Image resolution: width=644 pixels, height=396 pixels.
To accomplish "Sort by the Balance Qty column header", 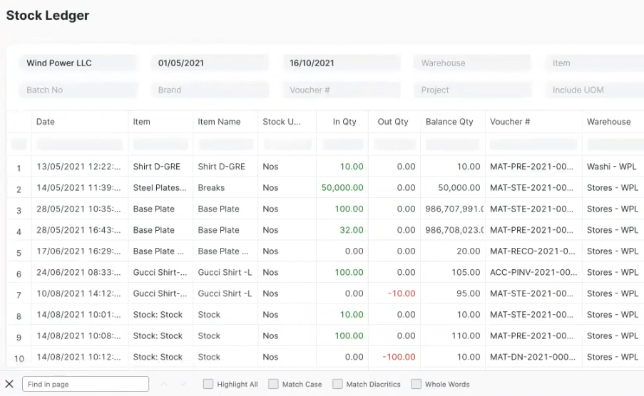I will coord(449,122).
